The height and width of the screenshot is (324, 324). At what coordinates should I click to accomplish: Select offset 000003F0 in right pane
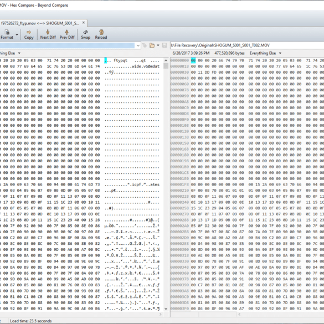click(179, 308)
